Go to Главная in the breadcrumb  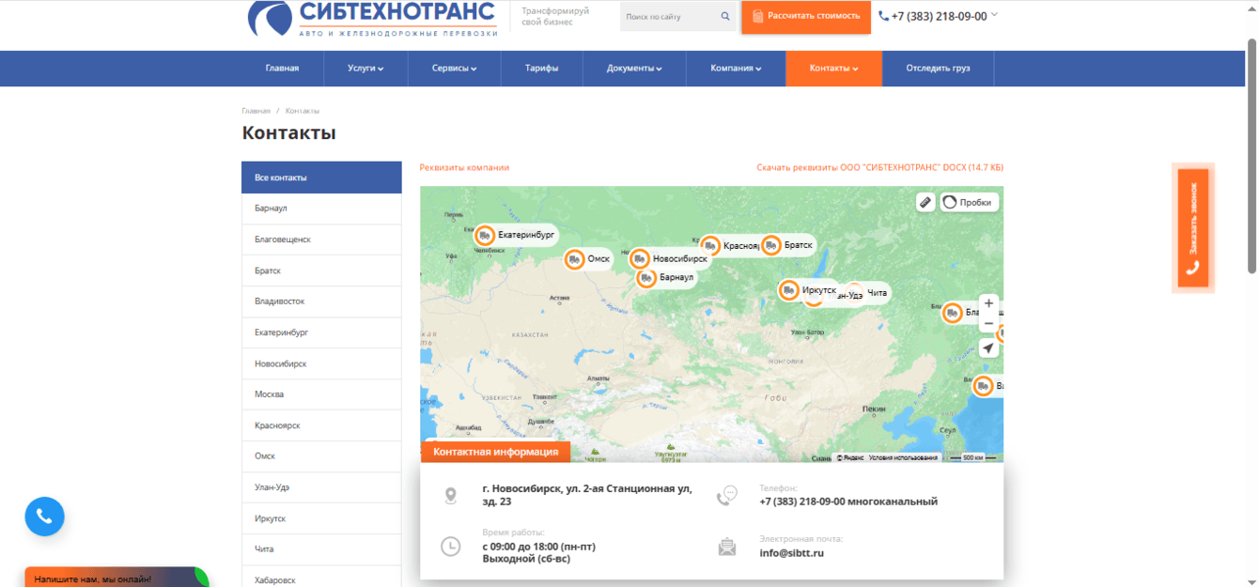tap(256, 111)
